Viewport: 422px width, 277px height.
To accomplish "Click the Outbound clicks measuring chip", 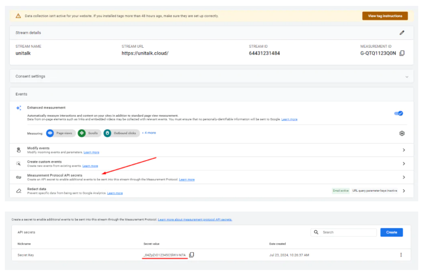I will (x=121, y=133).
